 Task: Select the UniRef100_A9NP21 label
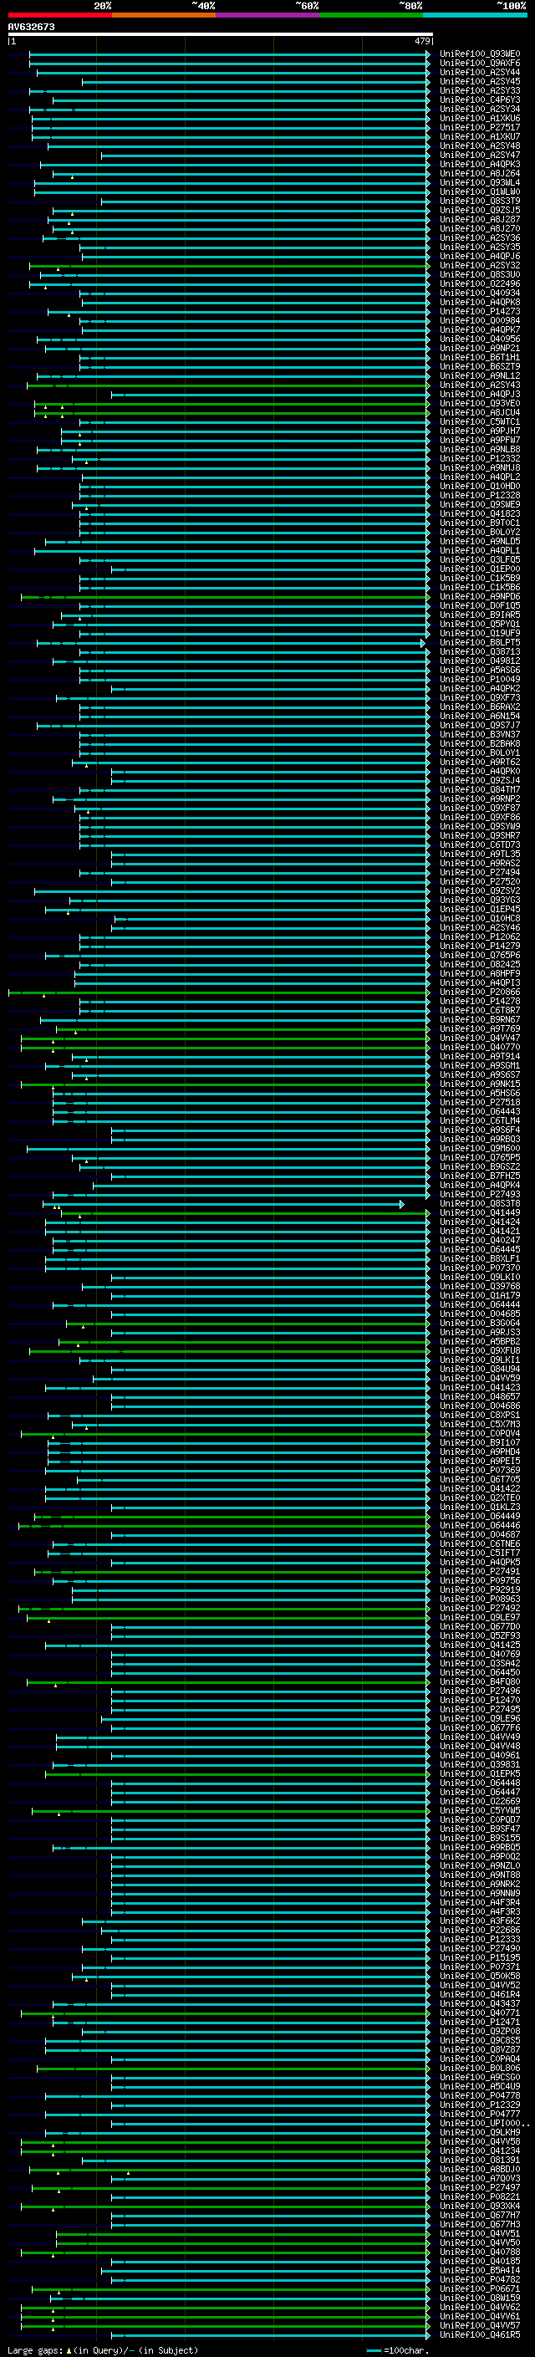pos(480,349)
